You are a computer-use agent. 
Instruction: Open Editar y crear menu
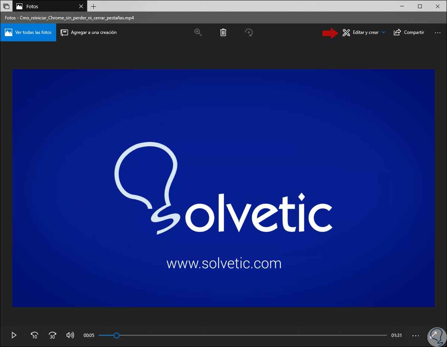(x=364, y=32)
